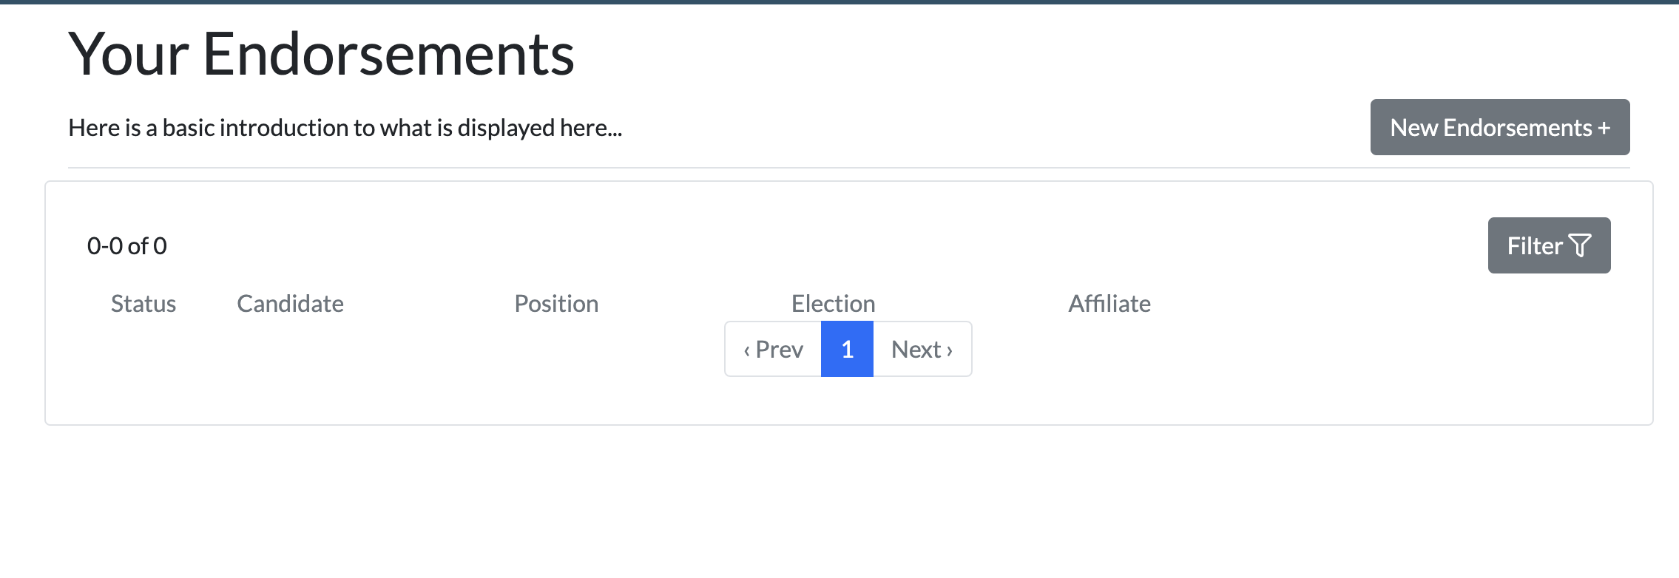
Task: Open the Filter options
Action: [x=1549, y=245]
